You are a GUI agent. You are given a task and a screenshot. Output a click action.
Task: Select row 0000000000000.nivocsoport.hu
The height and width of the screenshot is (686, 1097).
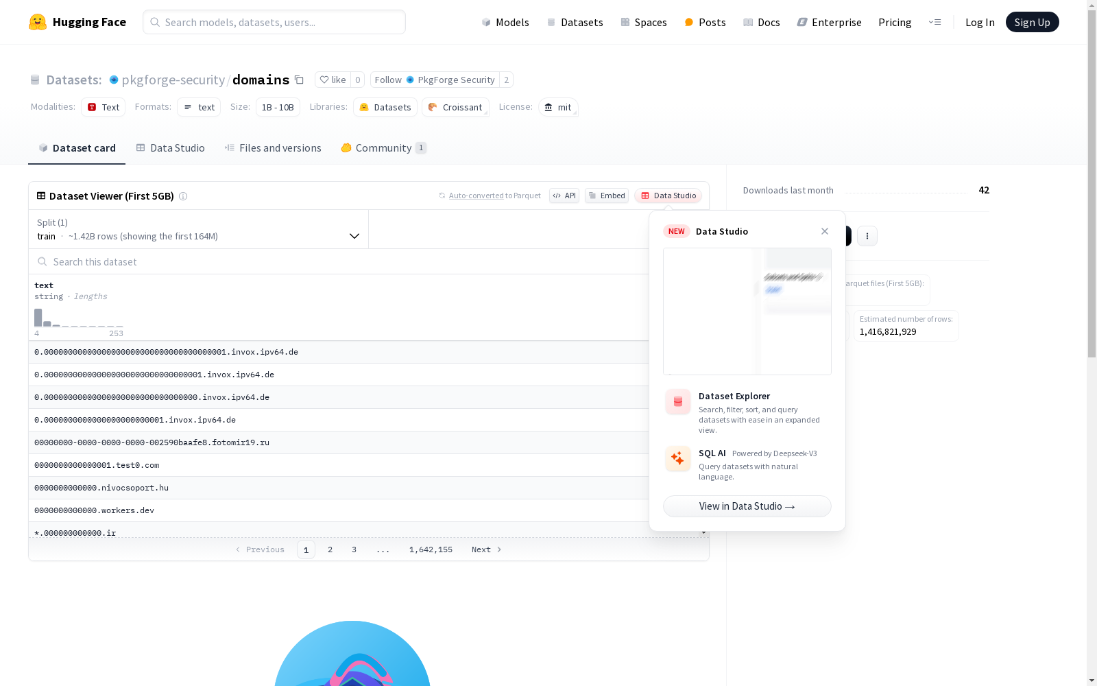pyautogui.click(x=339, y=488)
